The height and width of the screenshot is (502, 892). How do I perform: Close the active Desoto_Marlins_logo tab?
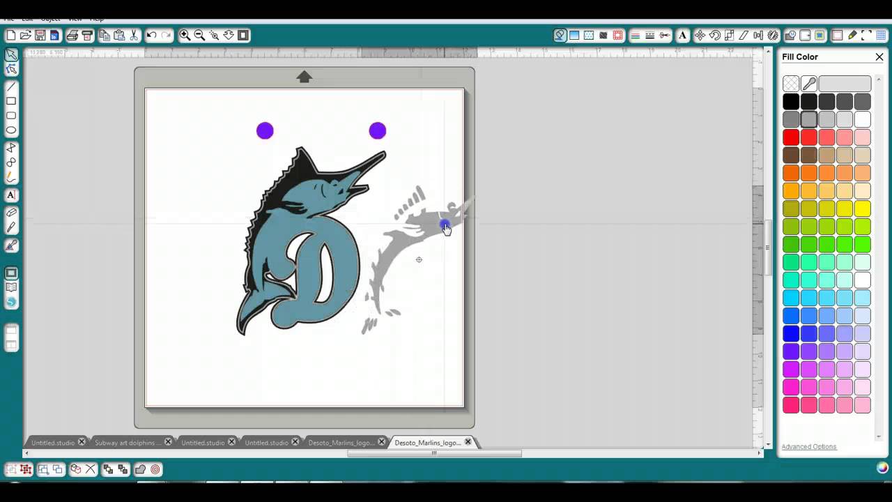(468, 442)
